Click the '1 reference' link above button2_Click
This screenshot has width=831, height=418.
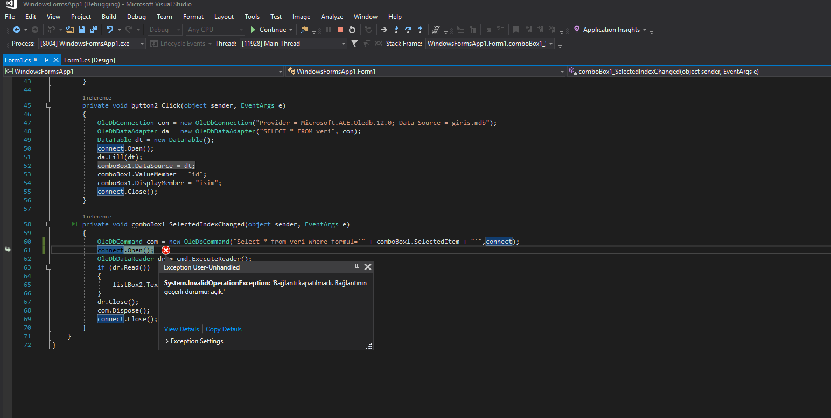pos(97,98)
